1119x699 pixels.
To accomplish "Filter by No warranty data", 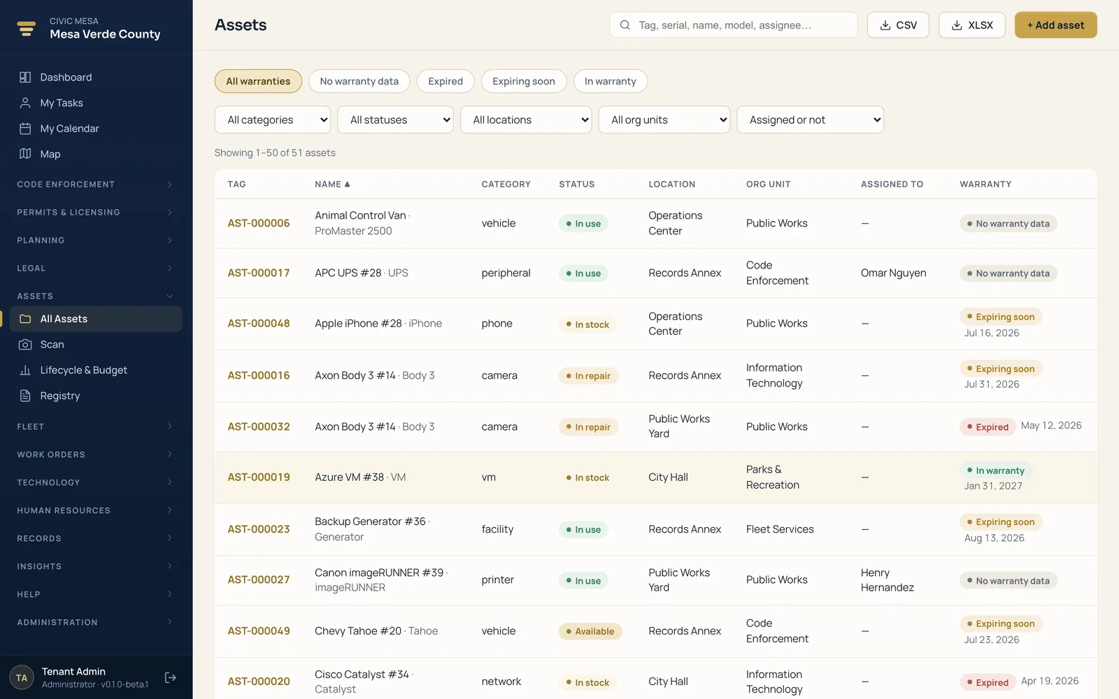I will tap(359, 81).
